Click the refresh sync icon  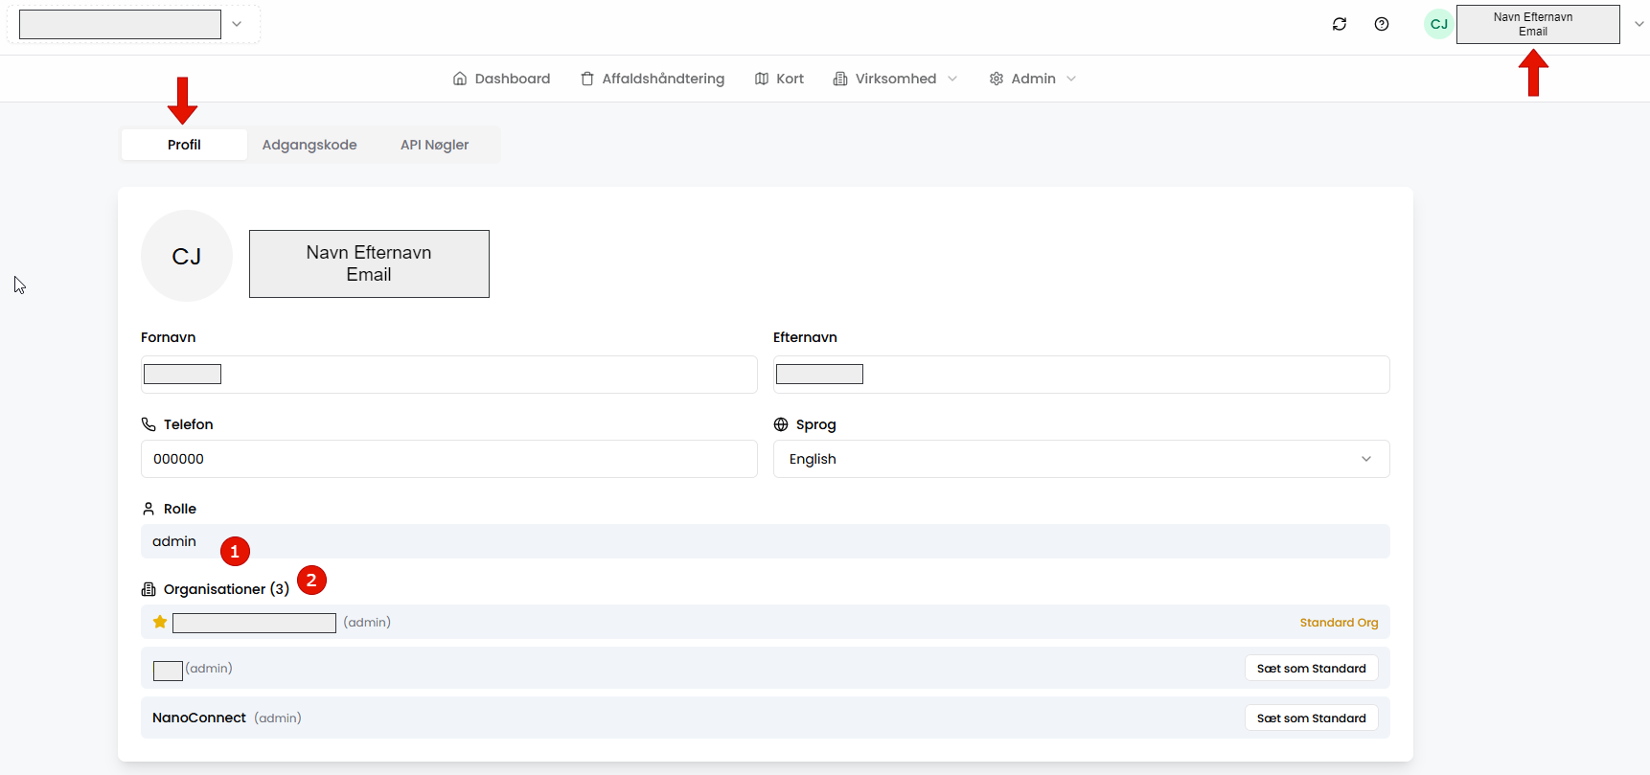(1339, 24)
